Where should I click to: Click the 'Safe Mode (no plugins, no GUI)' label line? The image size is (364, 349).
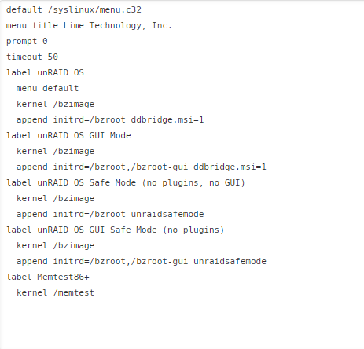point(126,183)
